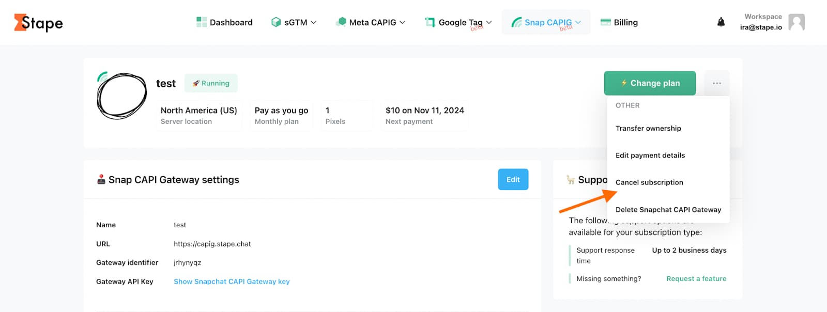Click the Dashboard grid icon

(202, 22)
